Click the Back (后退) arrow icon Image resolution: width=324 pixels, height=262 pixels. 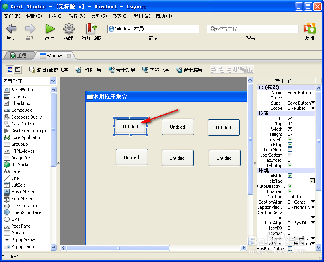11,28
